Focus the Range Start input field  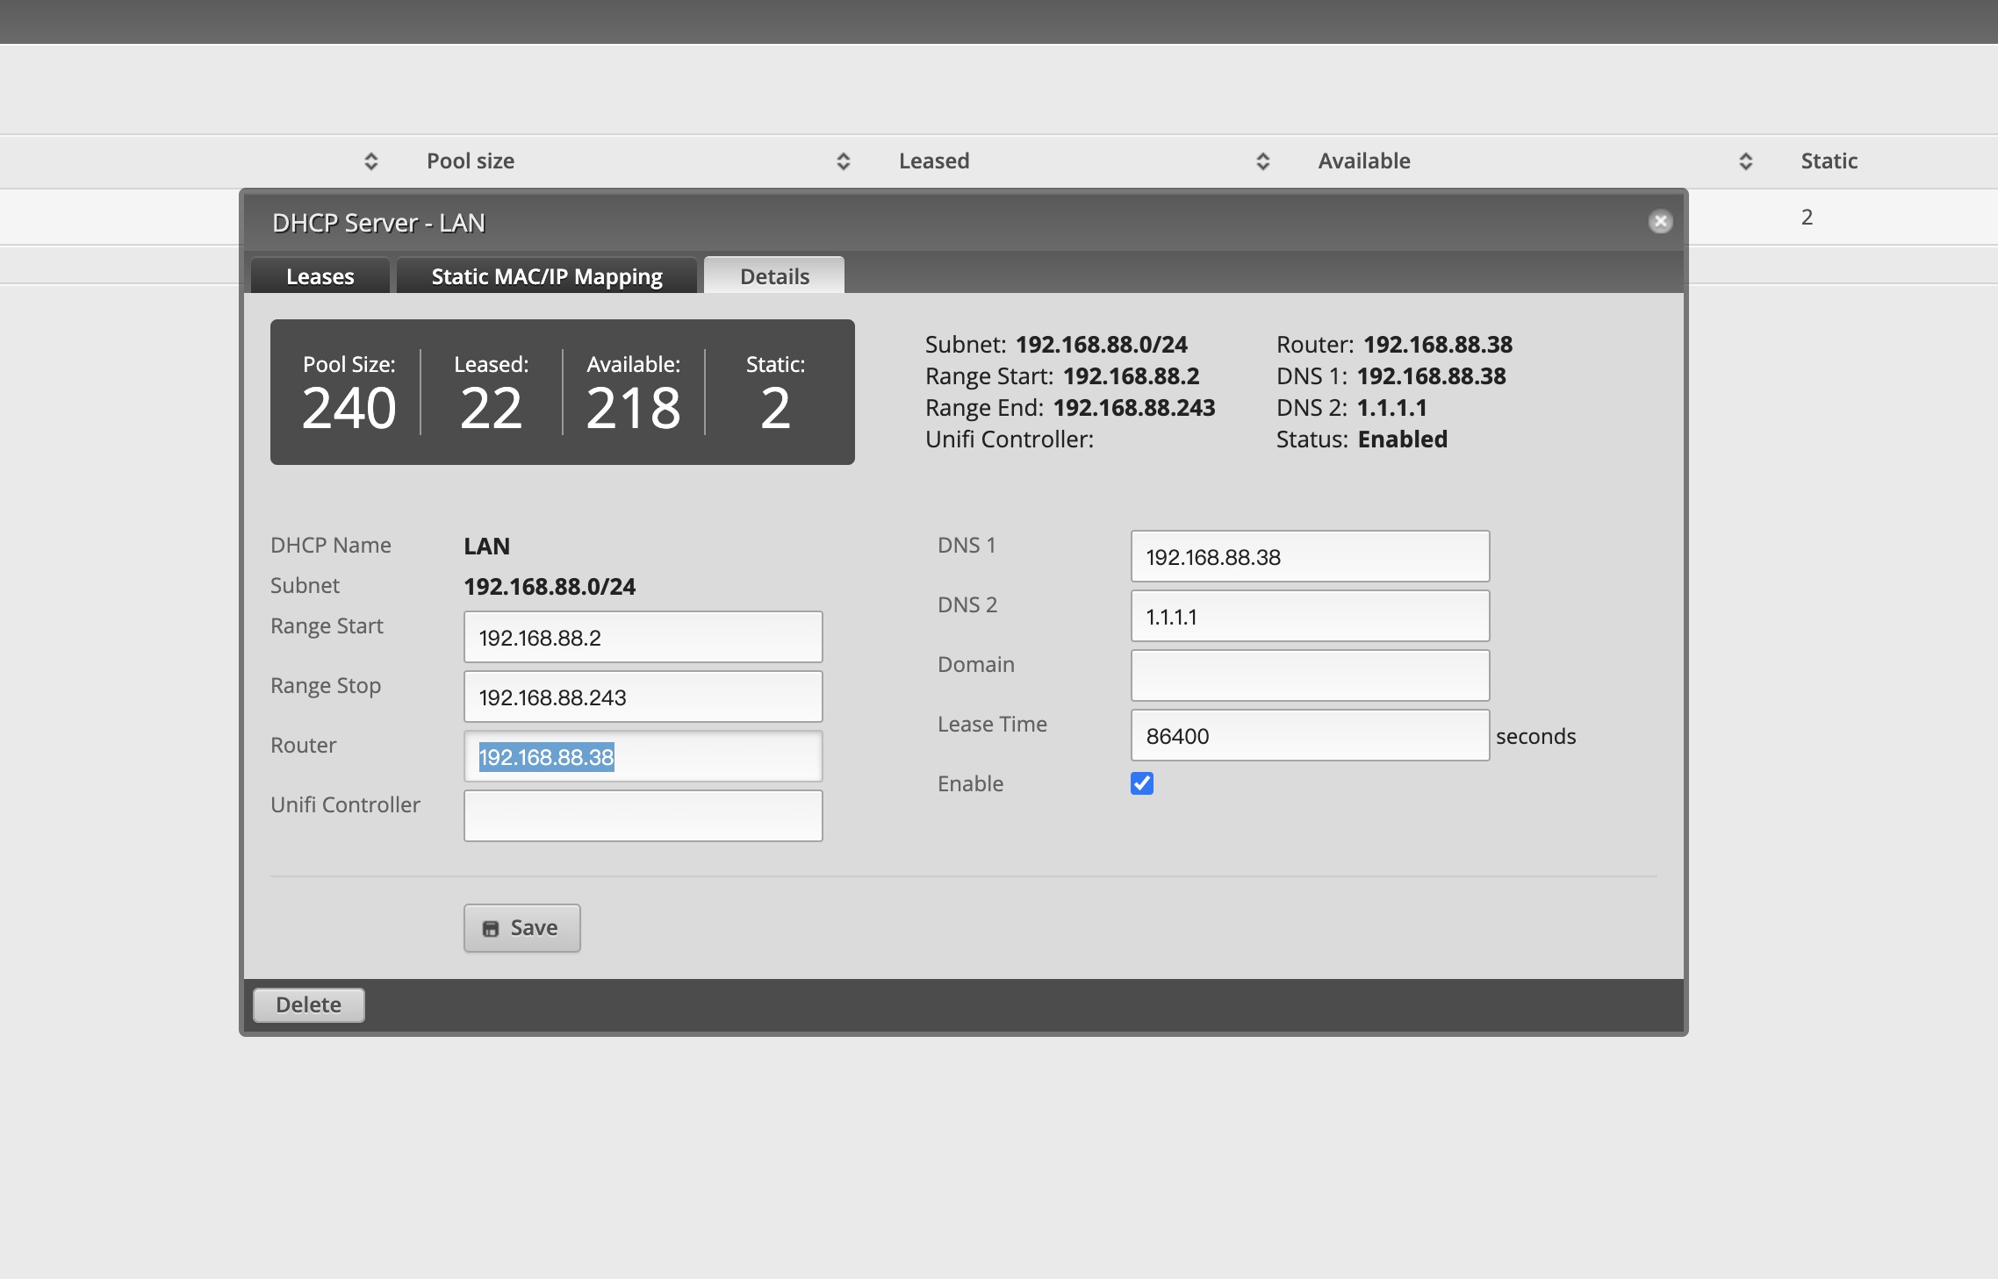tap(643, 637)
